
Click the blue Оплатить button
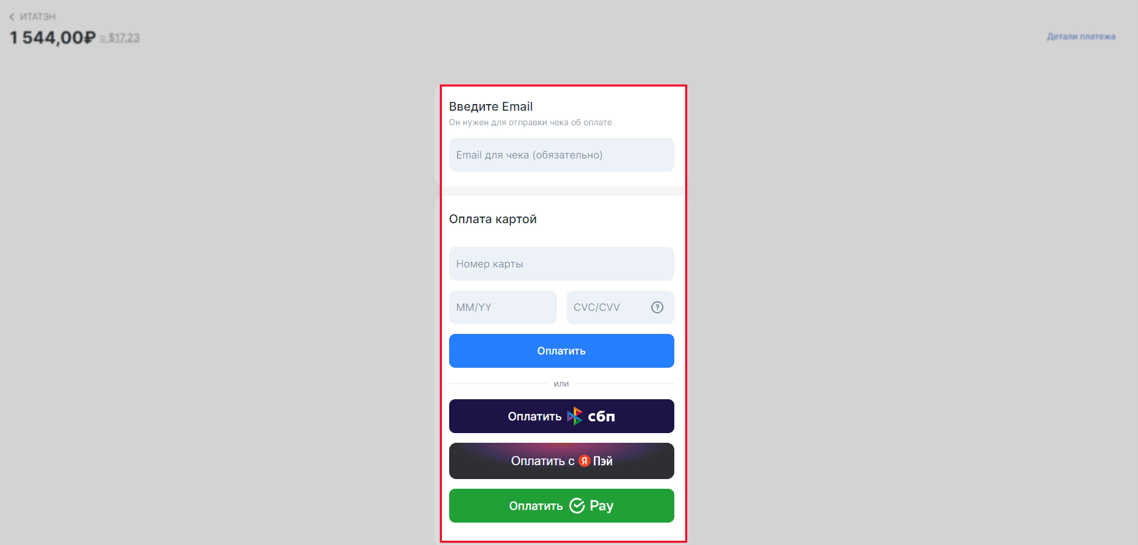562,351
